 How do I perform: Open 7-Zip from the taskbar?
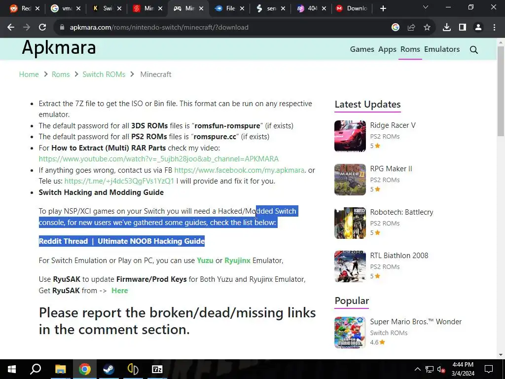pos(157,369)
